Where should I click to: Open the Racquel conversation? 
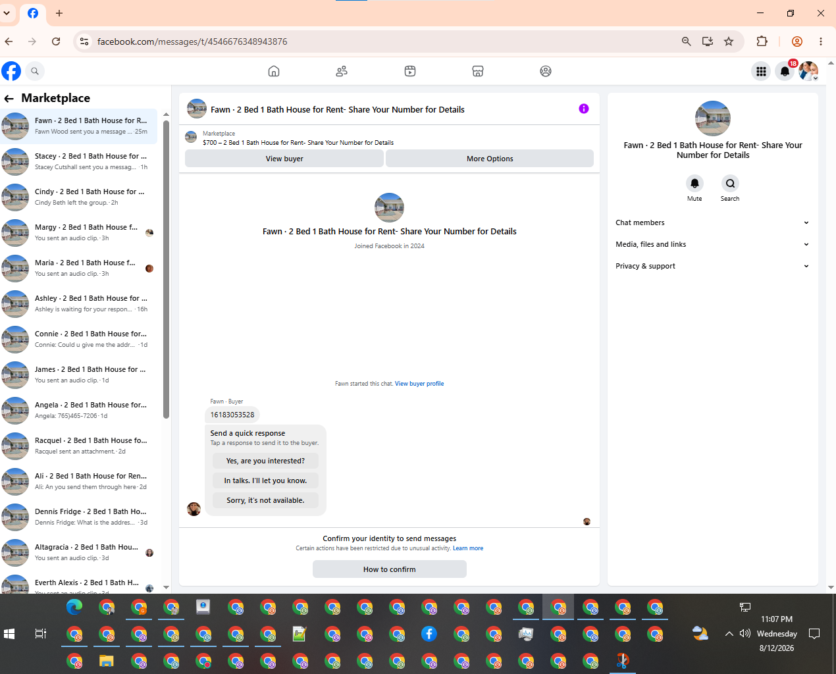(x=79, y=446)
